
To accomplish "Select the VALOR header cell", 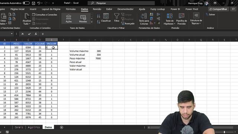I will pos(28,44).
